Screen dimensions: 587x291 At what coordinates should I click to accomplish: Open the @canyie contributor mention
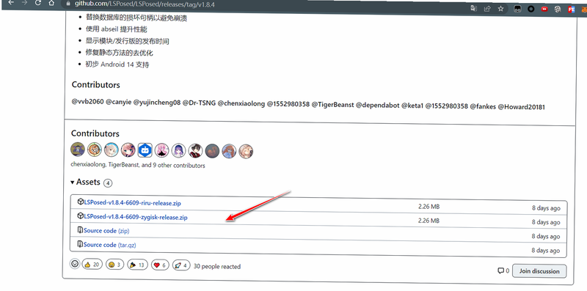[x=119, y=103]
